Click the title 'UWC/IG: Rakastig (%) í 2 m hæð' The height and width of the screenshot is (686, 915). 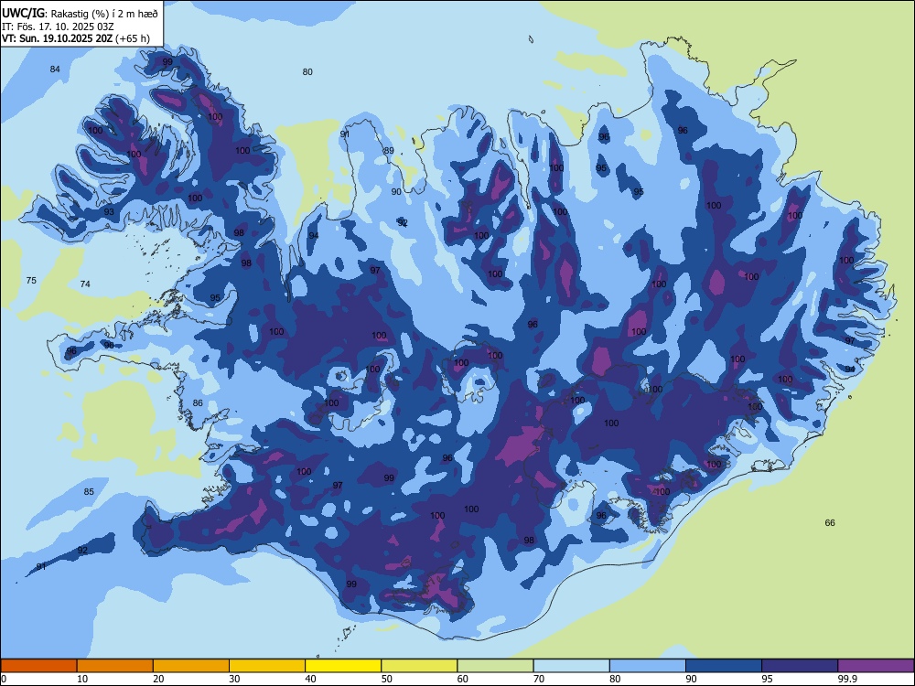coord(80,13)
